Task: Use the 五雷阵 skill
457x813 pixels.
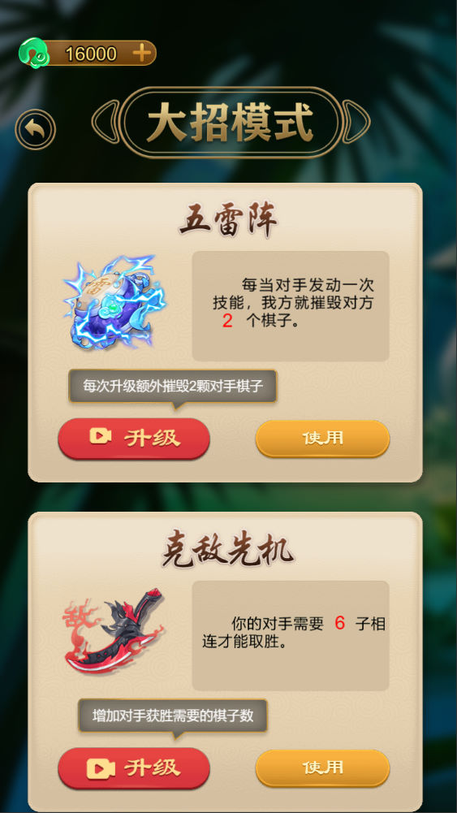Action: 322,439
